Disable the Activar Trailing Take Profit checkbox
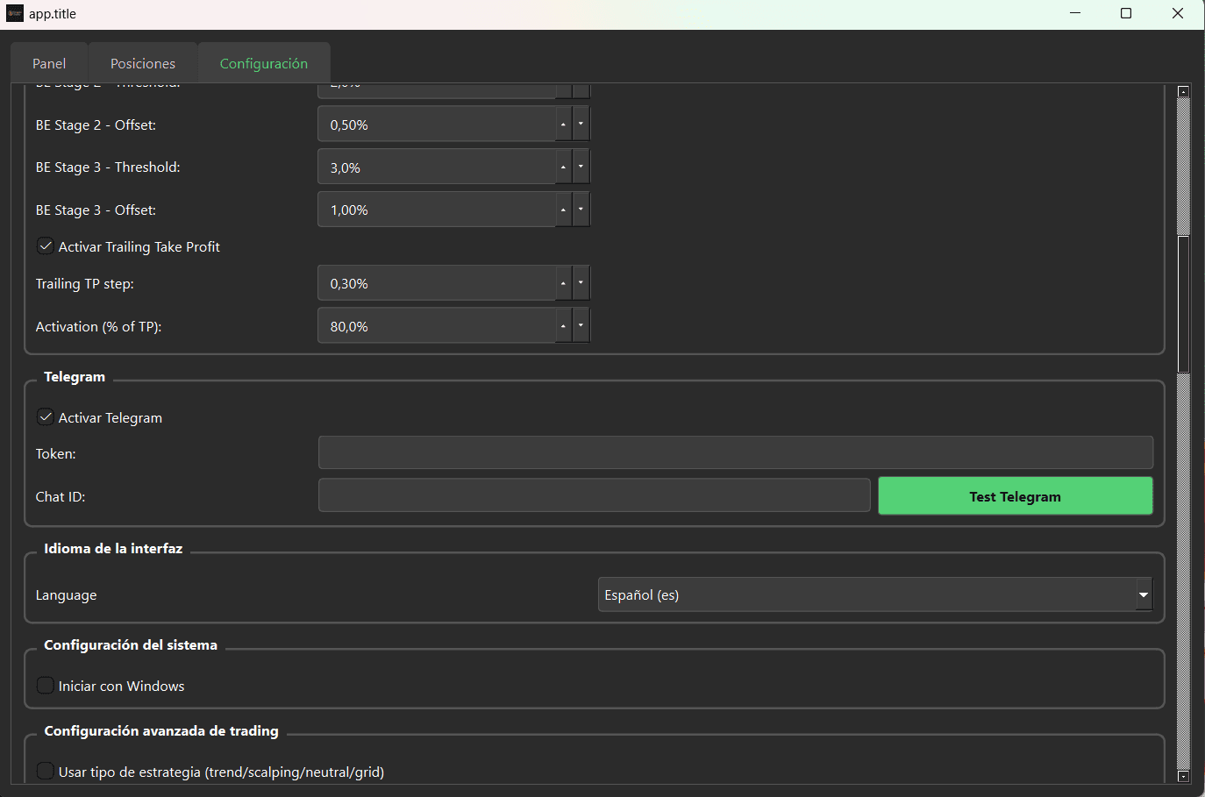 (46, 246)
